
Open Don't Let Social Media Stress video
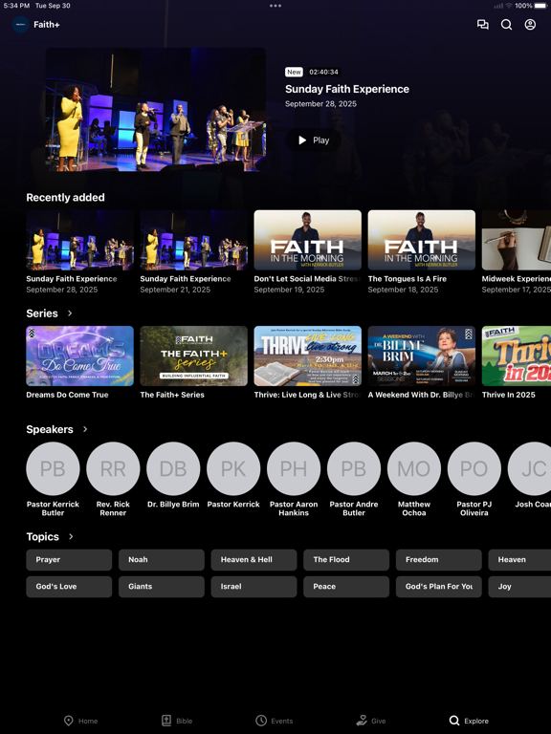[x=307, y=252]
